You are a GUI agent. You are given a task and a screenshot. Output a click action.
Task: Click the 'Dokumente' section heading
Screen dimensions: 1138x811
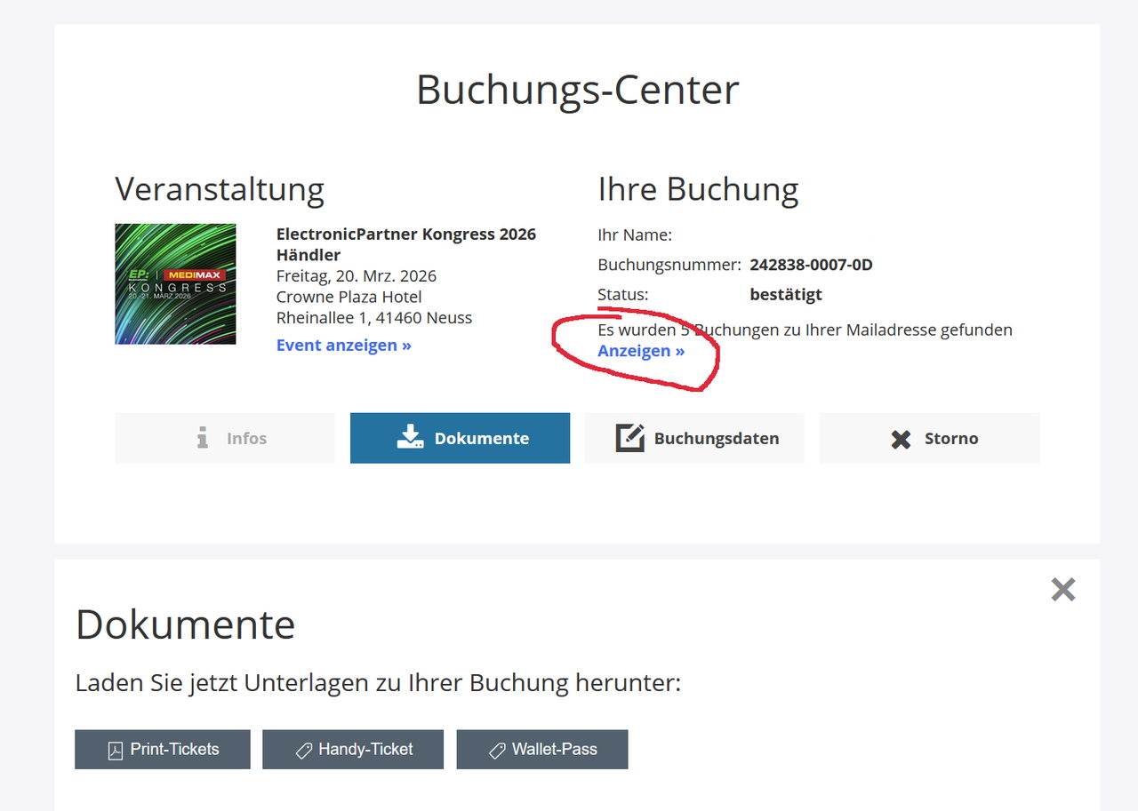coord(185,624)
